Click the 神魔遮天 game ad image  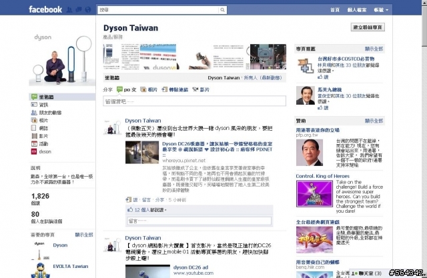314,240
